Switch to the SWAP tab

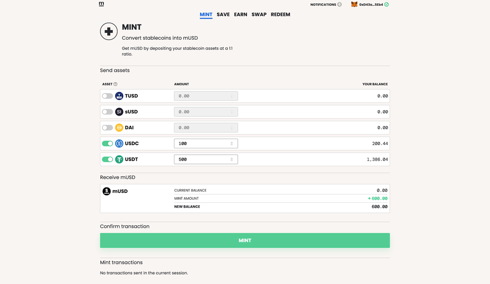pos(259,15)
